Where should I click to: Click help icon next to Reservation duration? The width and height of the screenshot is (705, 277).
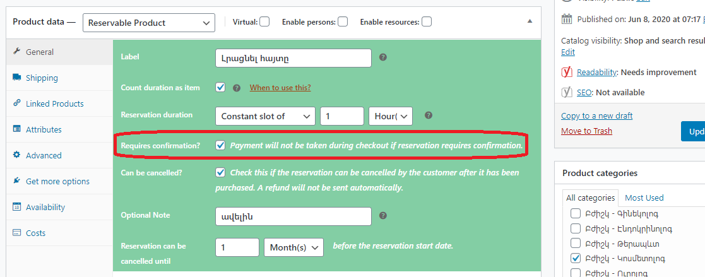click(x=428, y=115)
